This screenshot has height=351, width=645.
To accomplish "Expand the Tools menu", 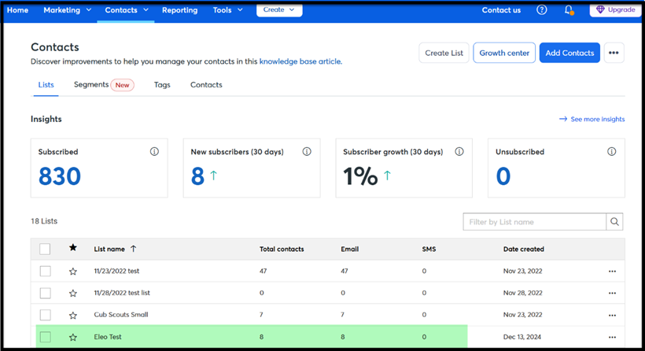I will click(227, 10).
